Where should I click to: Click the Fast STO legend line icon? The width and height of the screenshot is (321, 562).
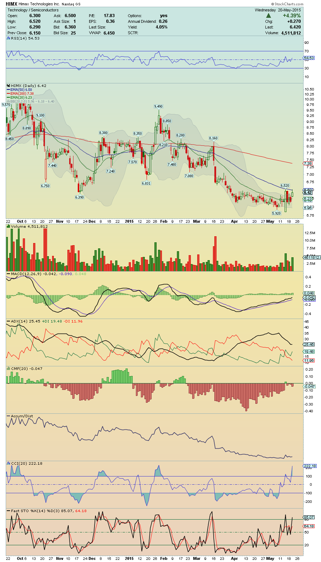click(x=9, y=511)
